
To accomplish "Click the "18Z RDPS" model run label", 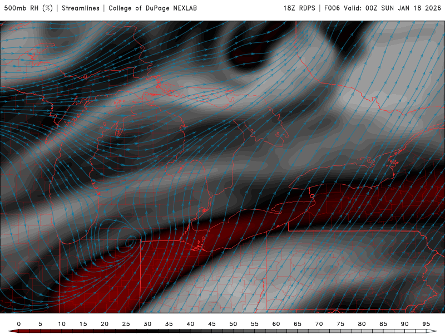I will click(299, 8).
